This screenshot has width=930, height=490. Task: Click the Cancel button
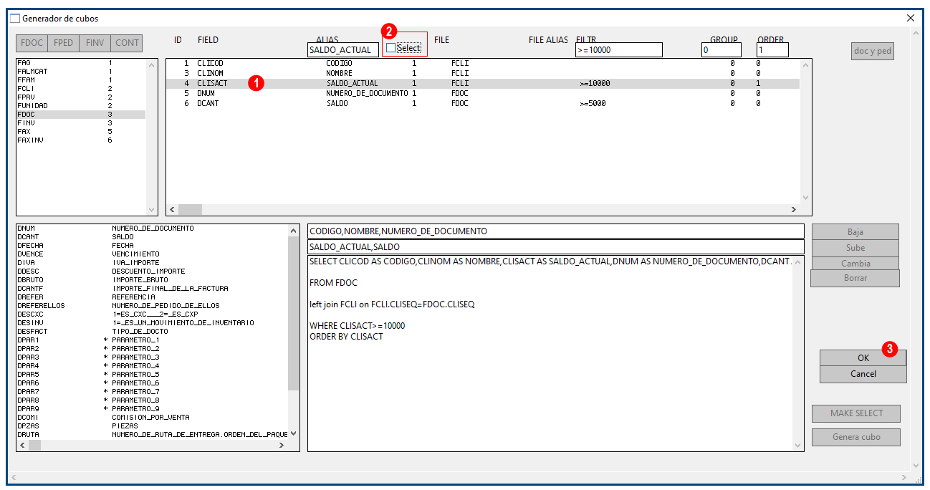point(863,374)
